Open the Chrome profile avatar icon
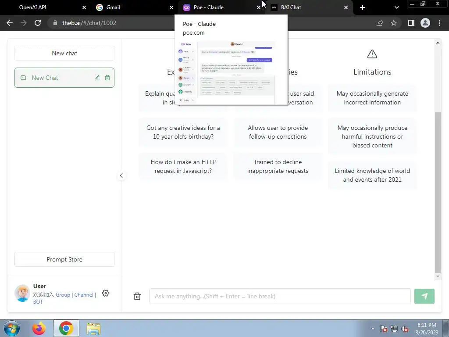The width and height of the screenshot is (449, 337). [425, 23]
